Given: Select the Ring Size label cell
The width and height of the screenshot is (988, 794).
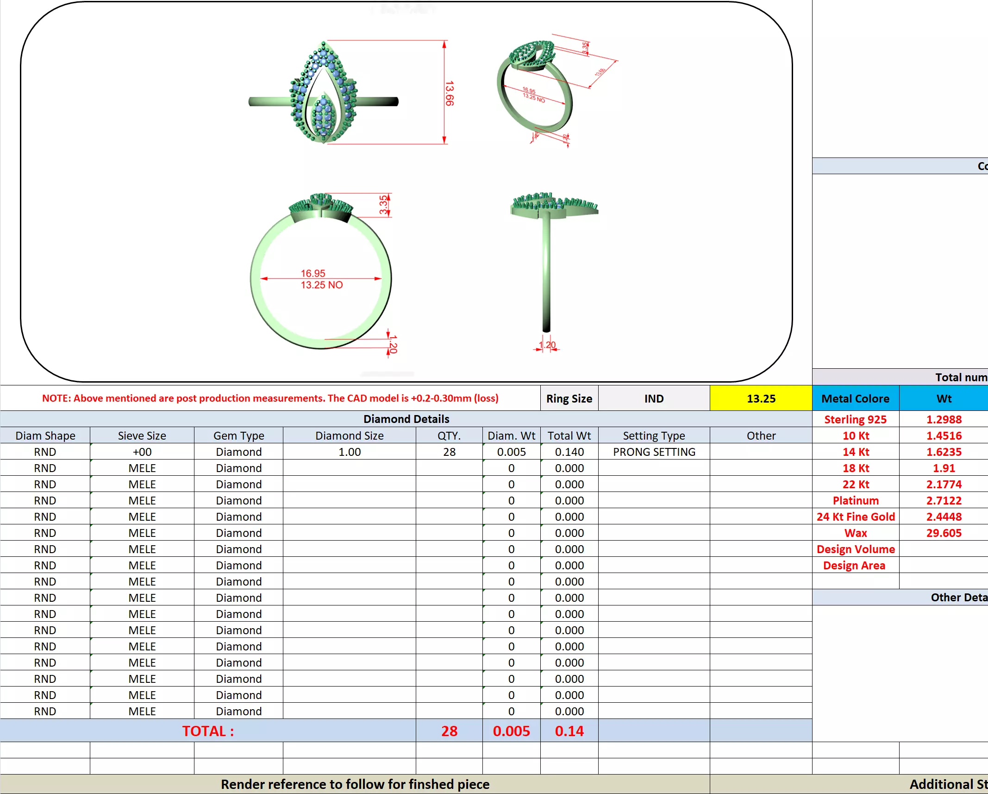Looking at the screenshot, I should click(569, 398).
